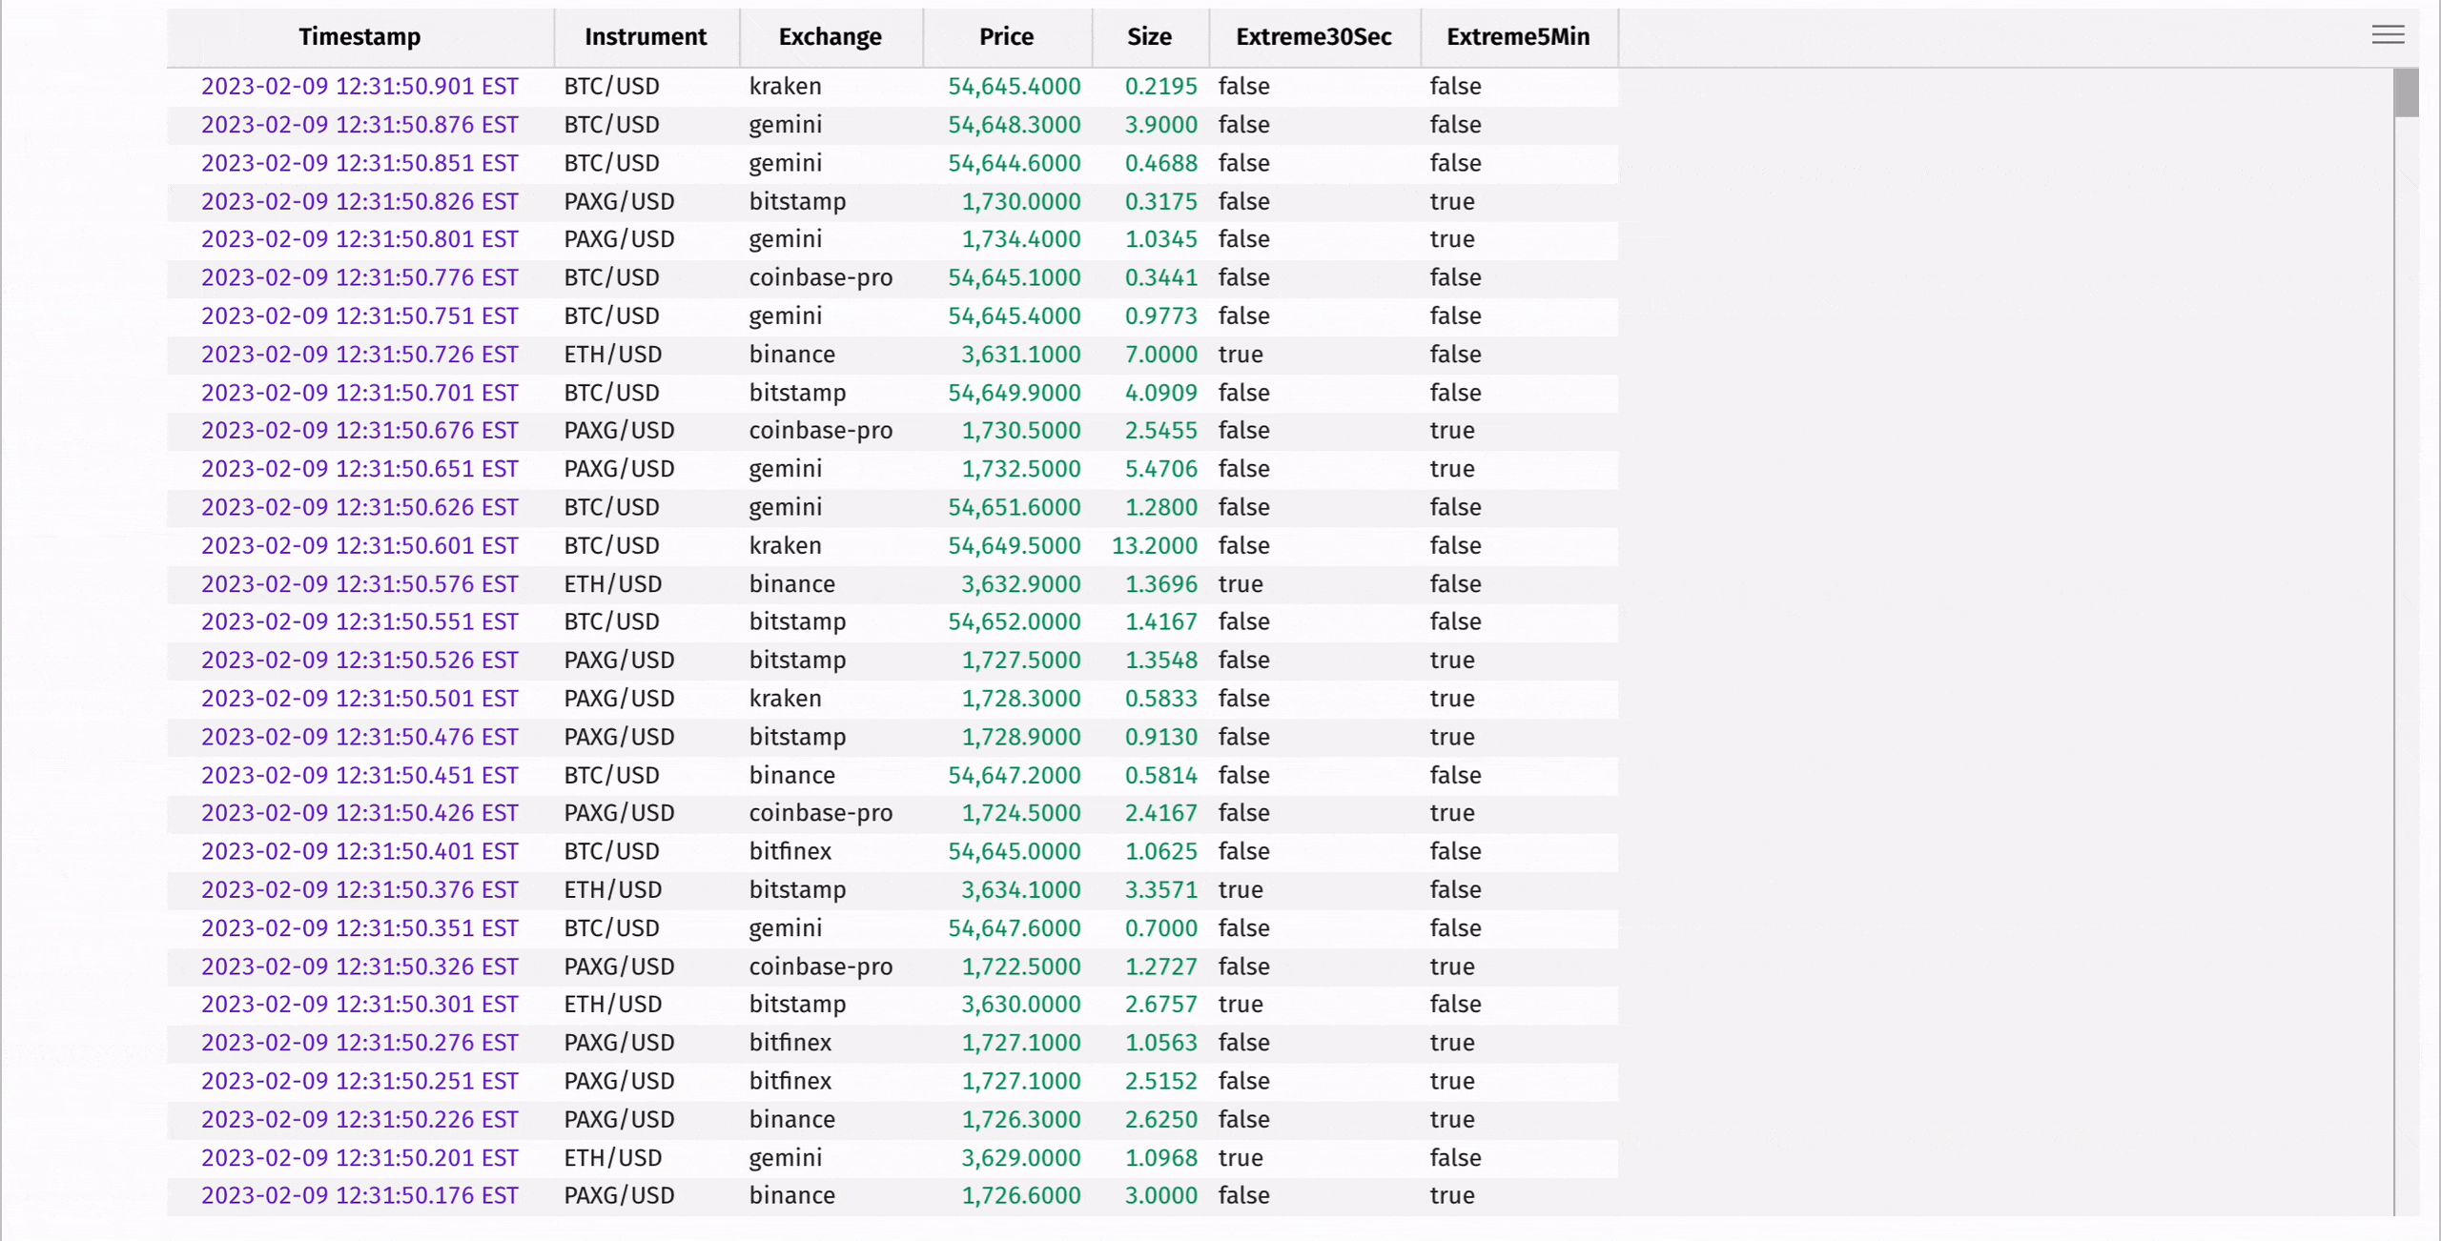
Task: Select the binance ETH/USD row priced 3,631.1000
Action: (x=792, y=354)
